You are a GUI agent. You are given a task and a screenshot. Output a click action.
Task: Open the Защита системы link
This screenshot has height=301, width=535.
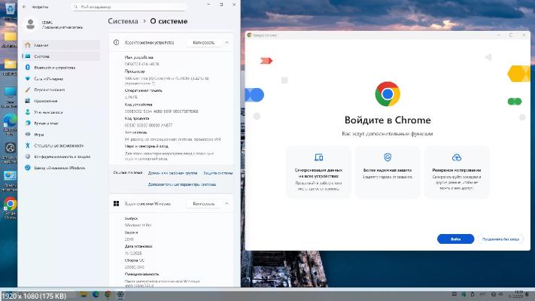(x=218, y=173)
